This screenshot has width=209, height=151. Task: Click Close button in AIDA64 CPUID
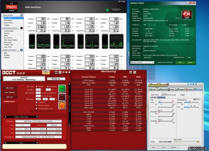(x=190, y=62)
